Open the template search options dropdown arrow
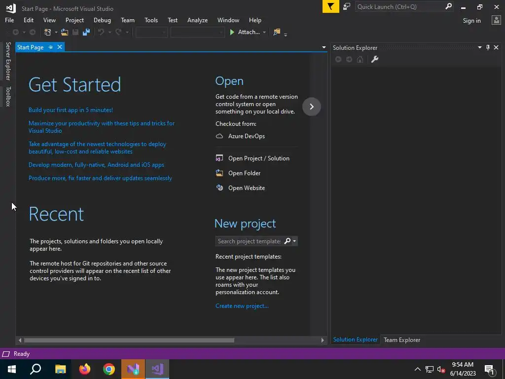Screen dimensions: 505x379 tap(294, 241)
